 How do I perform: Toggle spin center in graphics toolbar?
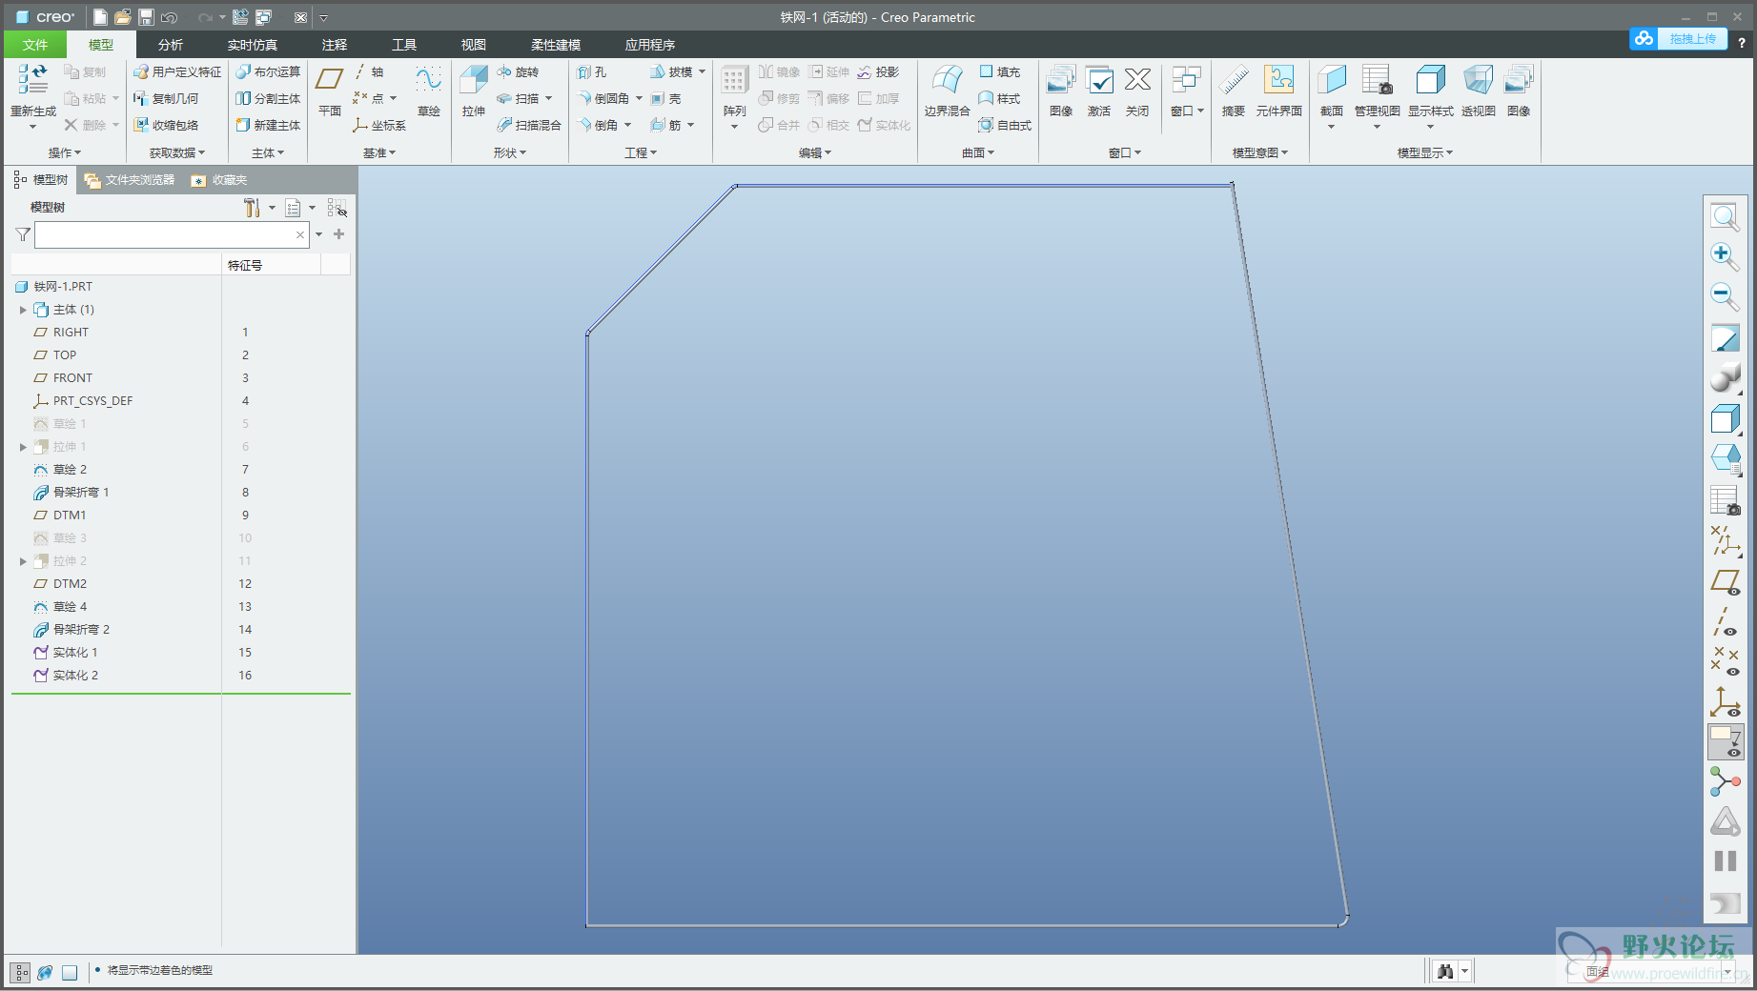[1725, 782]
